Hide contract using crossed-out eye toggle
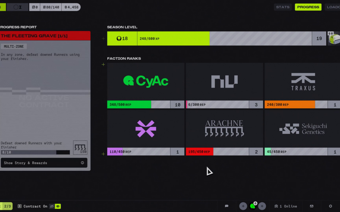Viewport: 340px width, 212px height. (52, 206)
